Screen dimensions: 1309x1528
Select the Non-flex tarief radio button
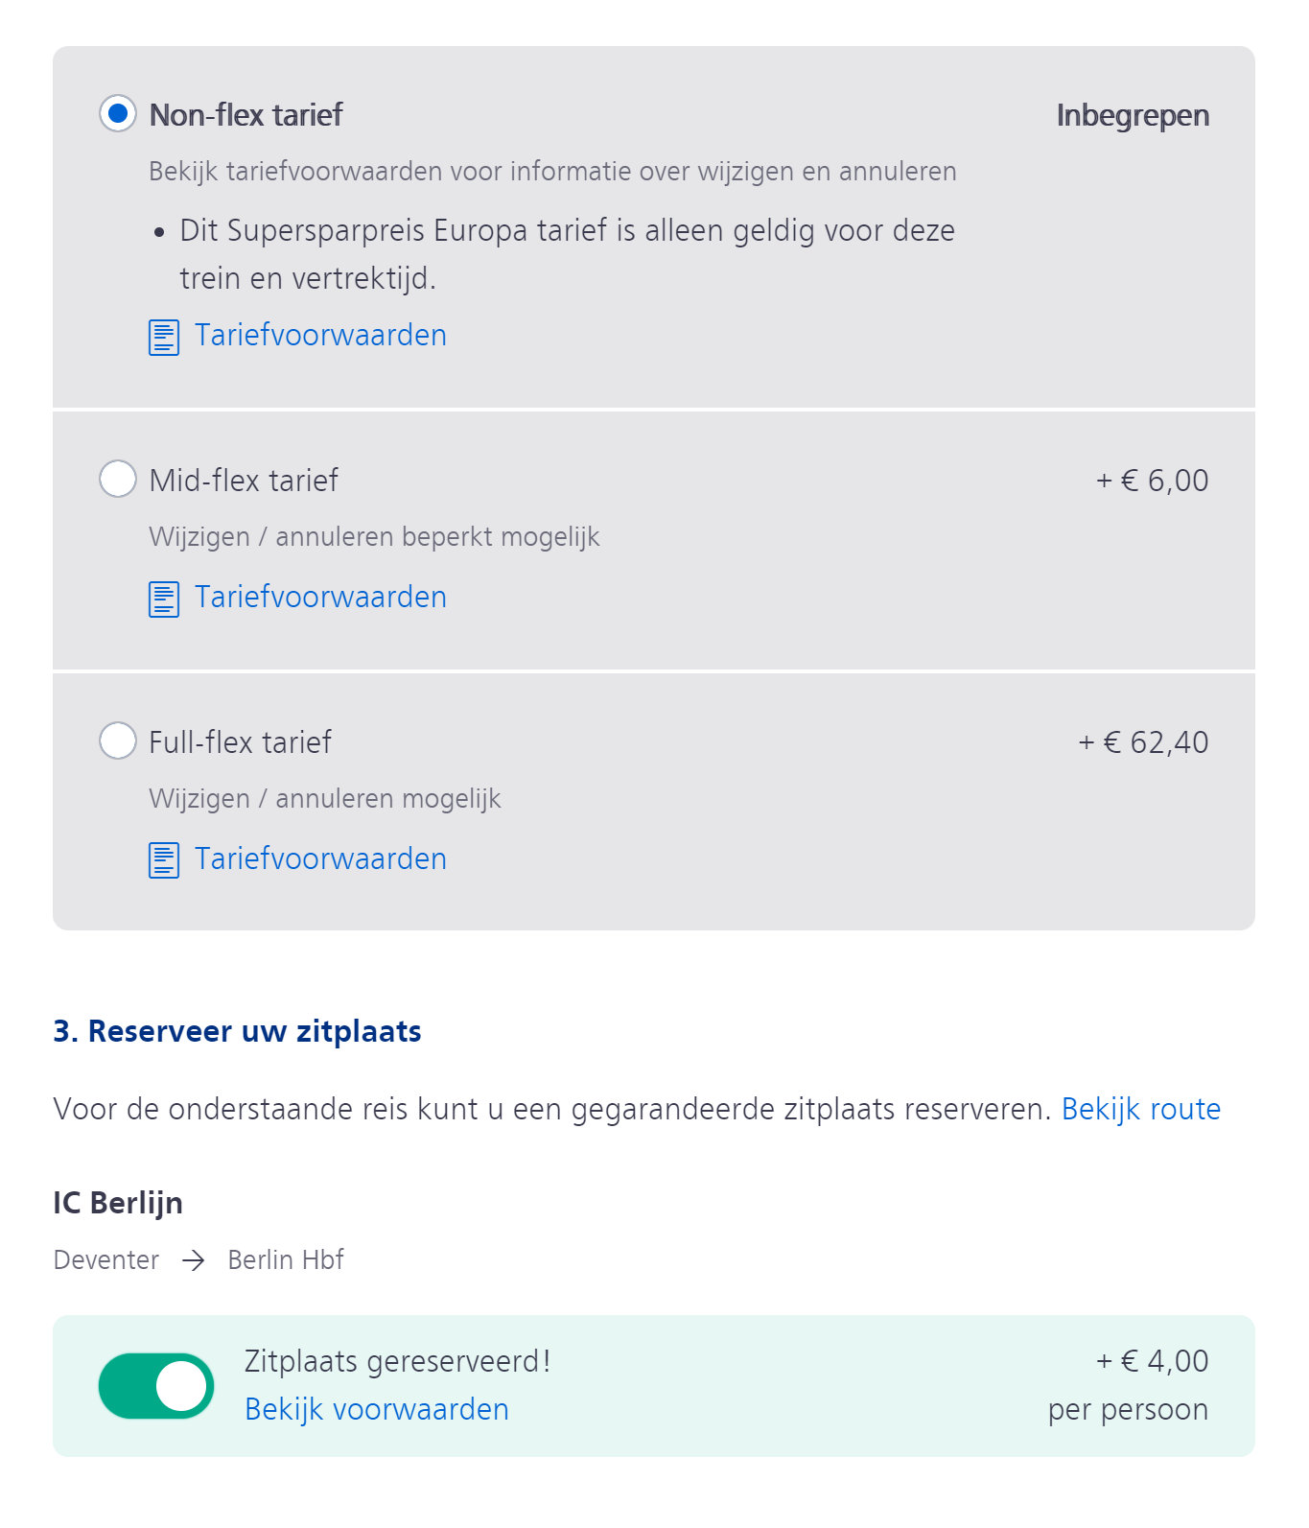[118, 113]
